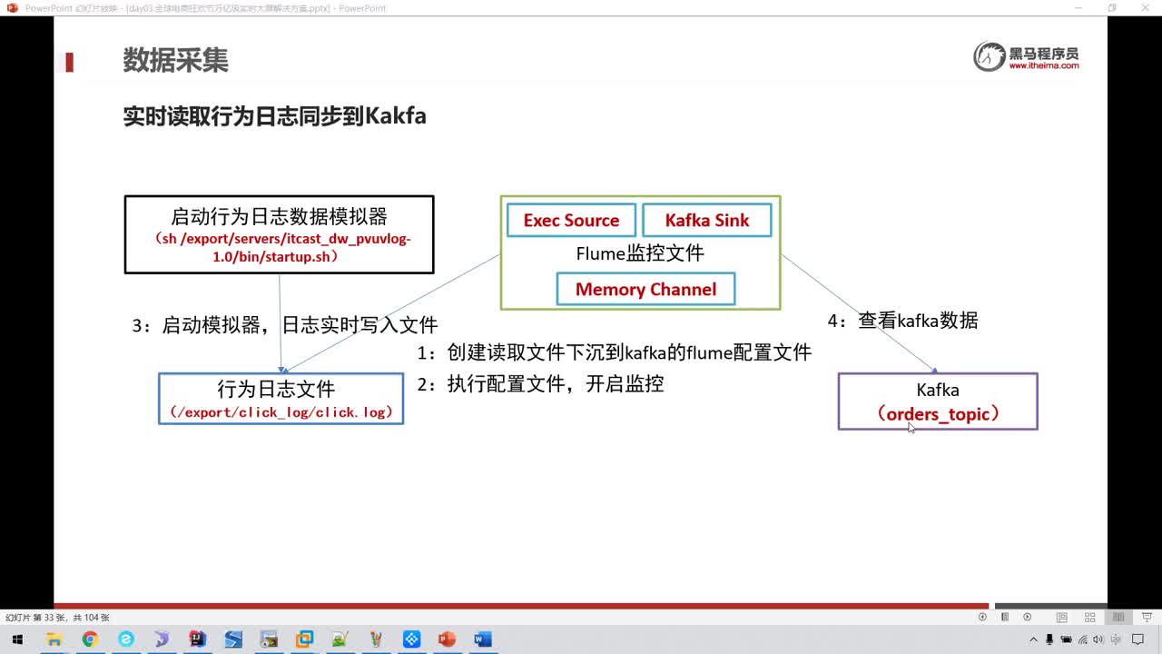Screen dimensions: 1162x654
Task: Click step text '3：启动模拟器，日志实时写入文件'
Action: 285,324
